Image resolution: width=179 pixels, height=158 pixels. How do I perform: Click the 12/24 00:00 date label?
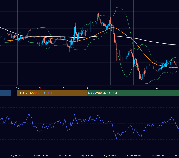tap(110, 155)
